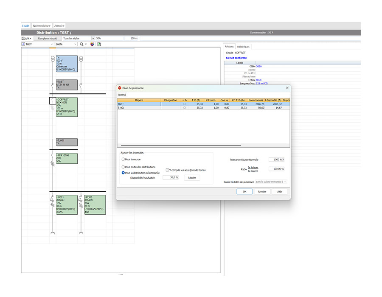The height and width of the screenshot is (297, 382).
Task: Open the 100% zoom level dropdown
Action: click(x=75, y=44)
